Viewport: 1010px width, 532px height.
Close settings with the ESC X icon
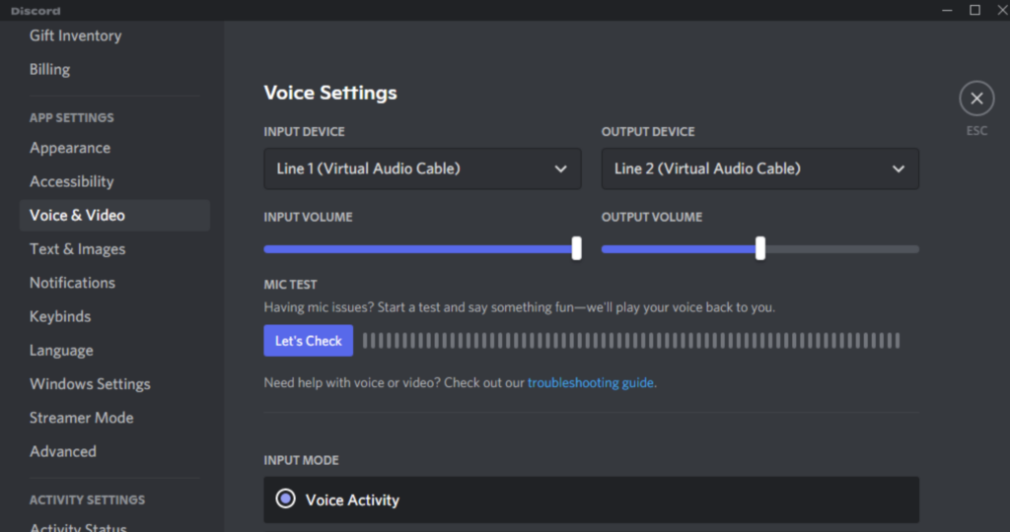975,99
